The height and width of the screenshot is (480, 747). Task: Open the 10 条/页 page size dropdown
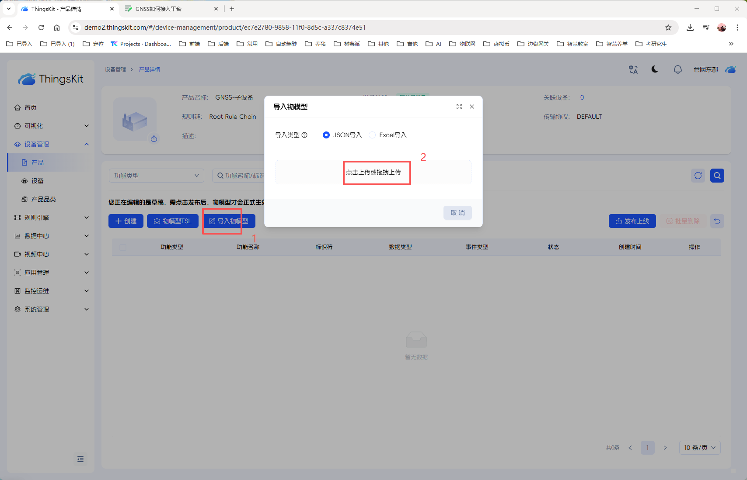[x=699, y=448]
